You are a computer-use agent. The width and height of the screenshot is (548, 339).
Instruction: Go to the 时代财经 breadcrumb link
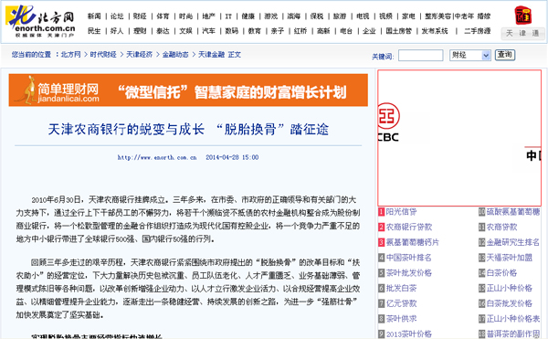coord(103,55)
